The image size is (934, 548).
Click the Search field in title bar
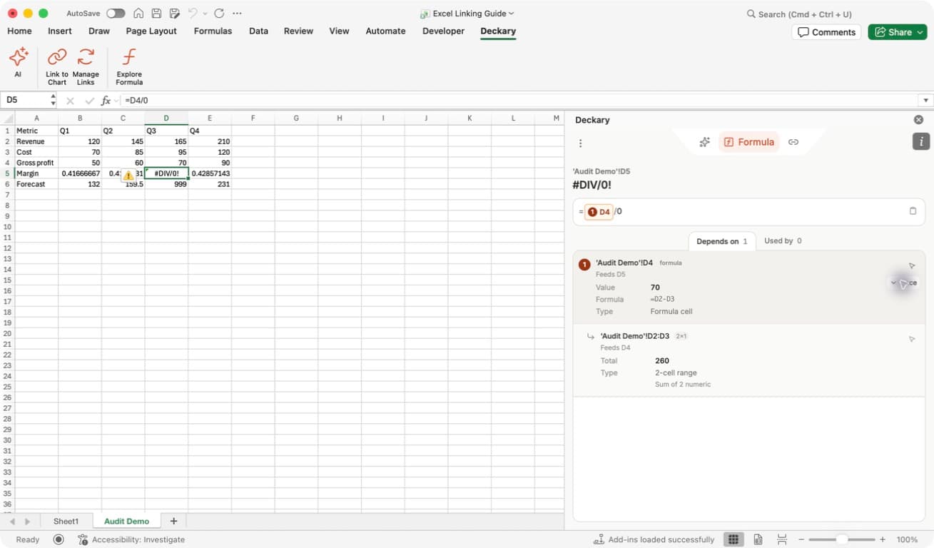[799, 14]
